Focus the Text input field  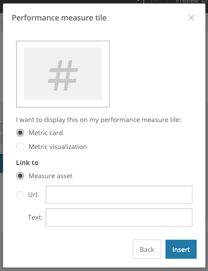[x=119, y=217]
